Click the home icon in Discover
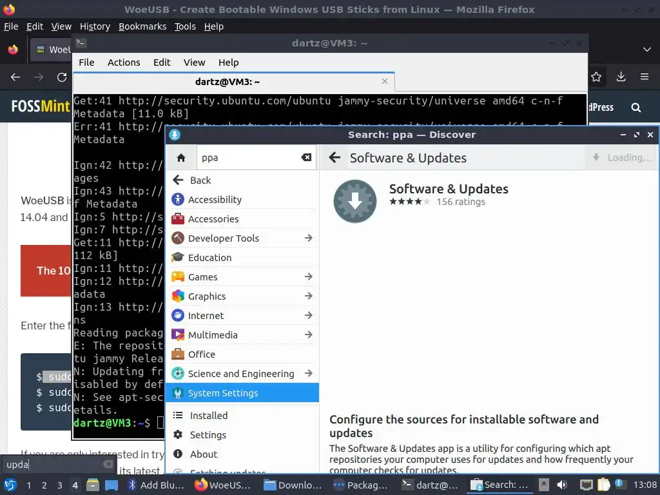 tap(181, 158)
